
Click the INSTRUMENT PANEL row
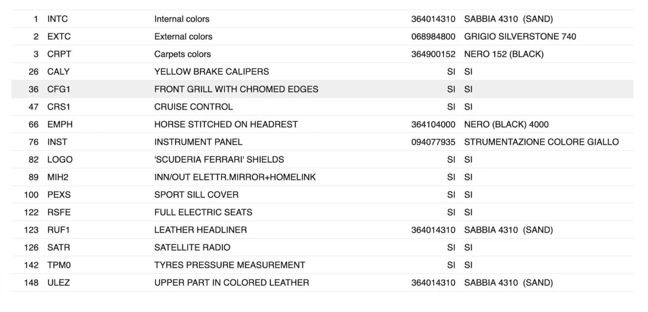[x=322, y=142]
